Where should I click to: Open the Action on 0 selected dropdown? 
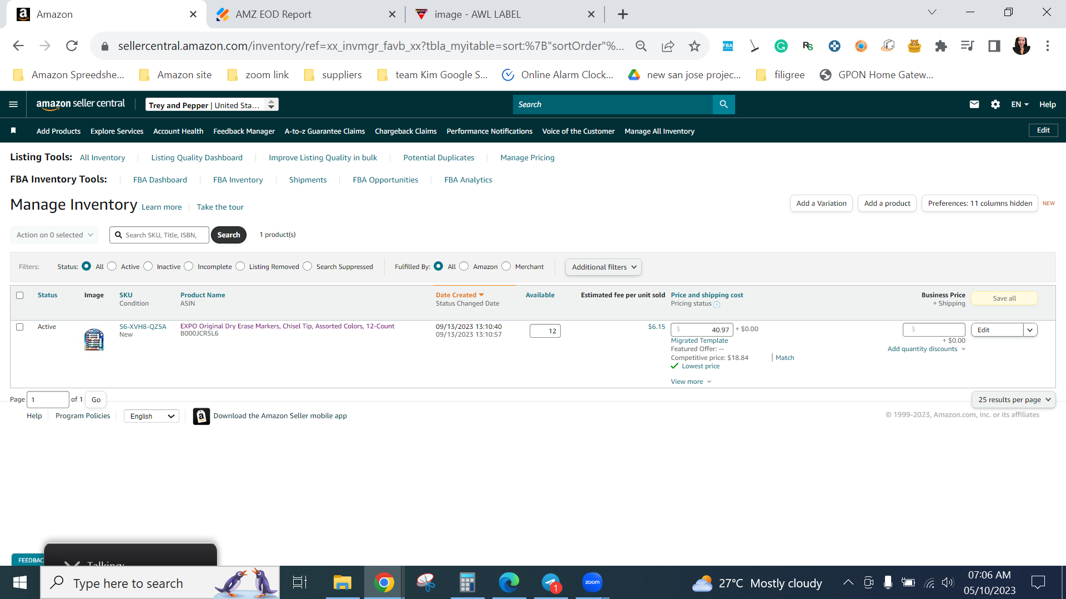pos(54,235)
